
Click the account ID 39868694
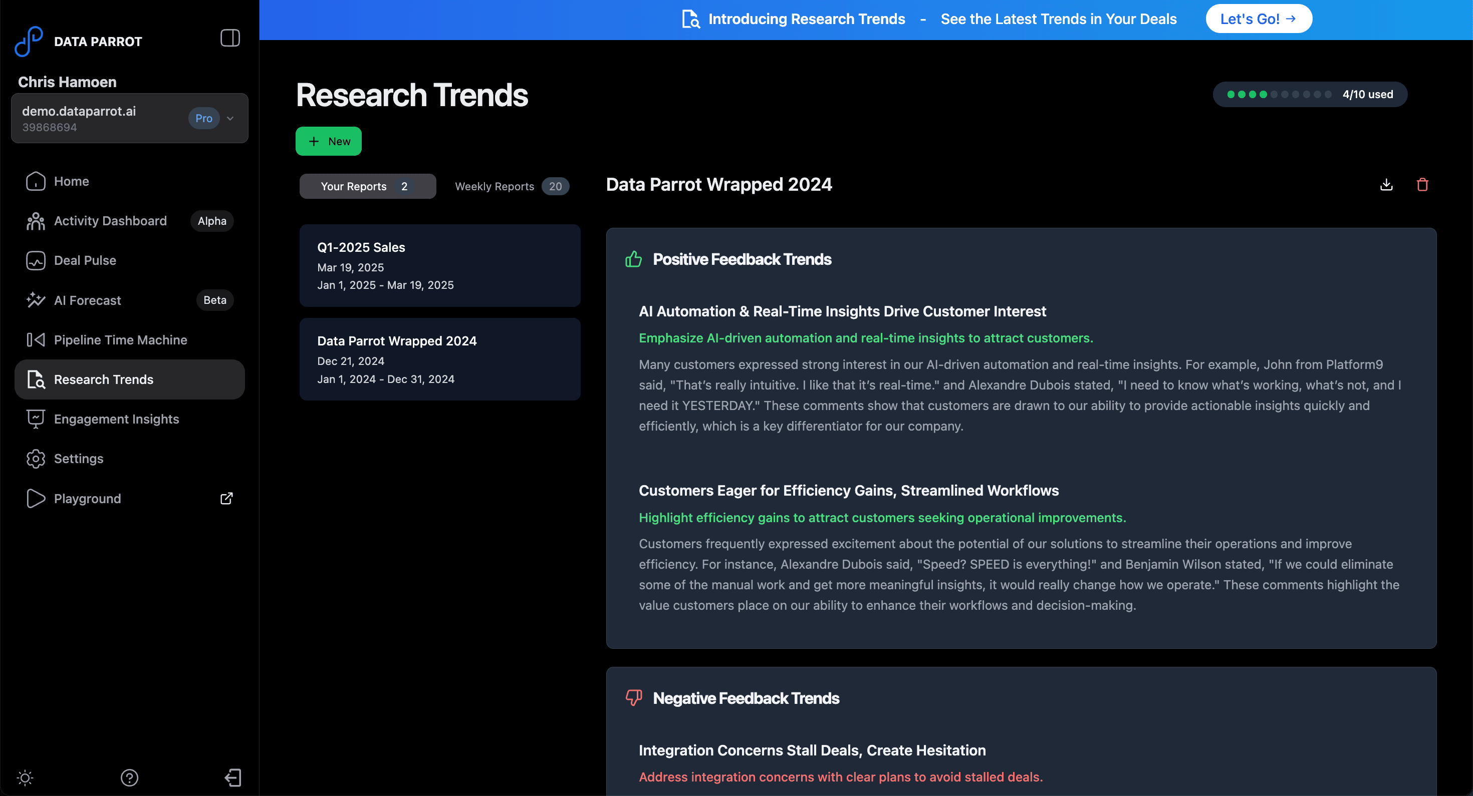[49, 128]
